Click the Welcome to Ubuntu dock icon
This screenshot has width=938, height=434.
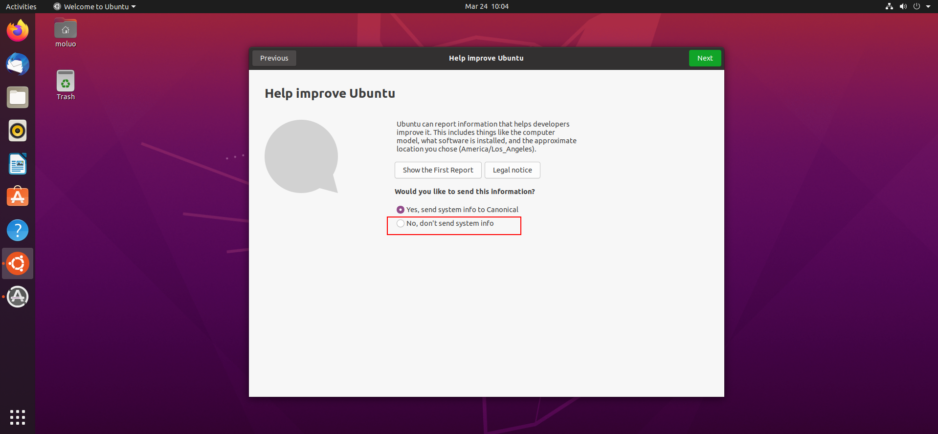pyautogui.click(x=18, y=263)
